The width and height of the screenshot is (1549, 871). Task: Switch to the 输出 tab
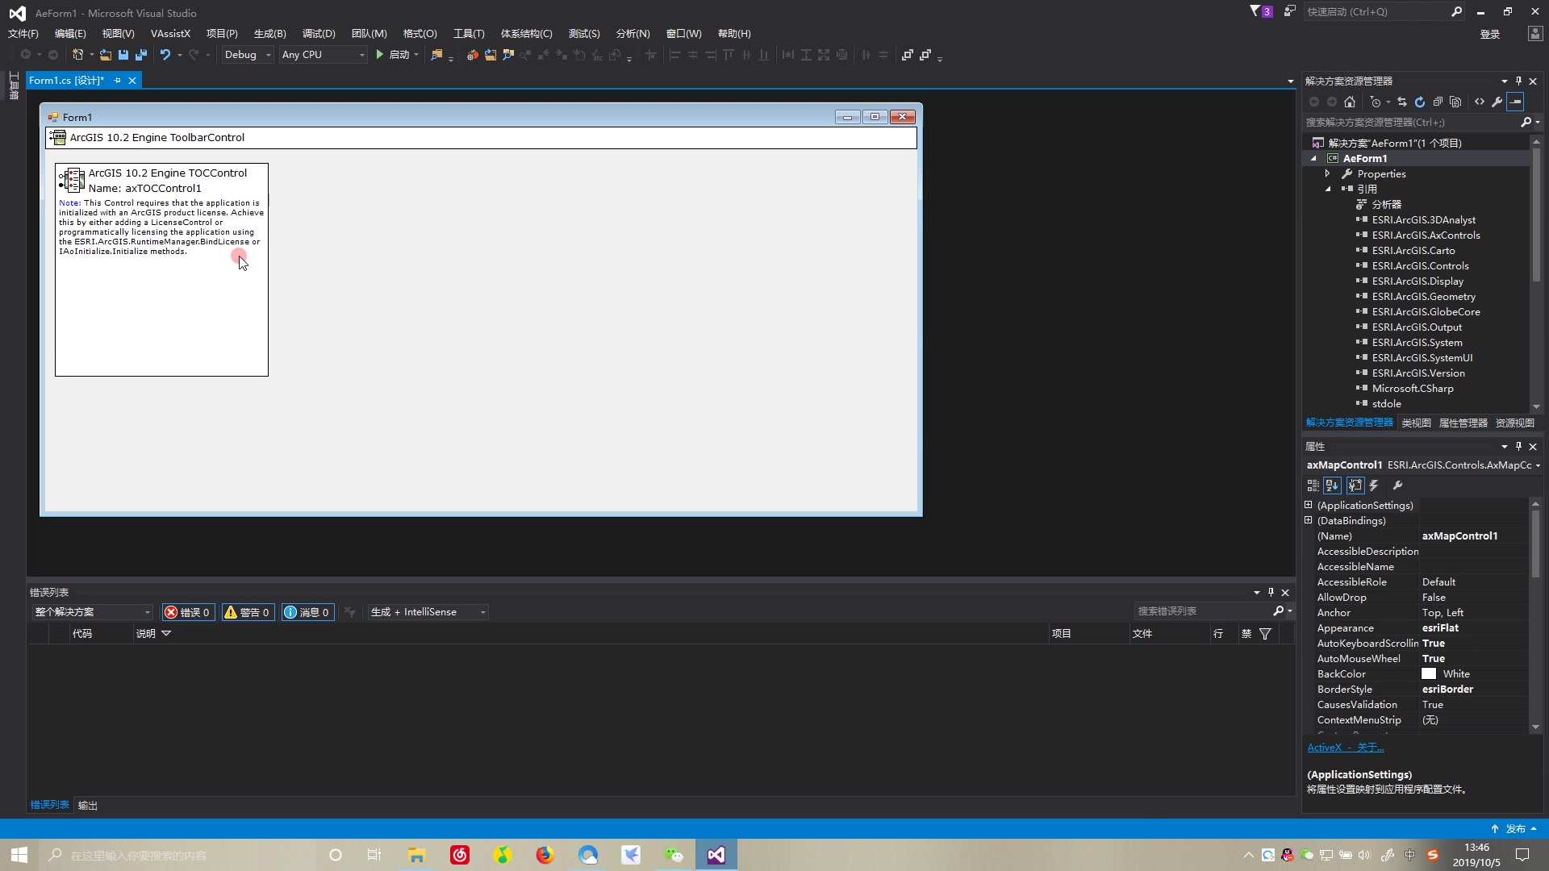(87, 805)
